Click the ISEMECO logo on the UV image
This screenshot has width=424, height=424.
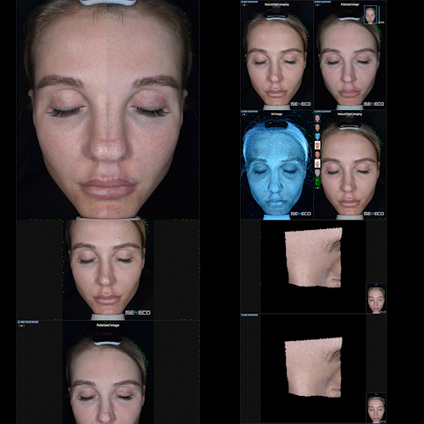[x=301, y=214]
